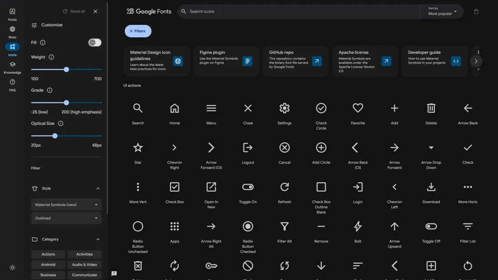Open the Icons section in sidebar

coord(12,50)
